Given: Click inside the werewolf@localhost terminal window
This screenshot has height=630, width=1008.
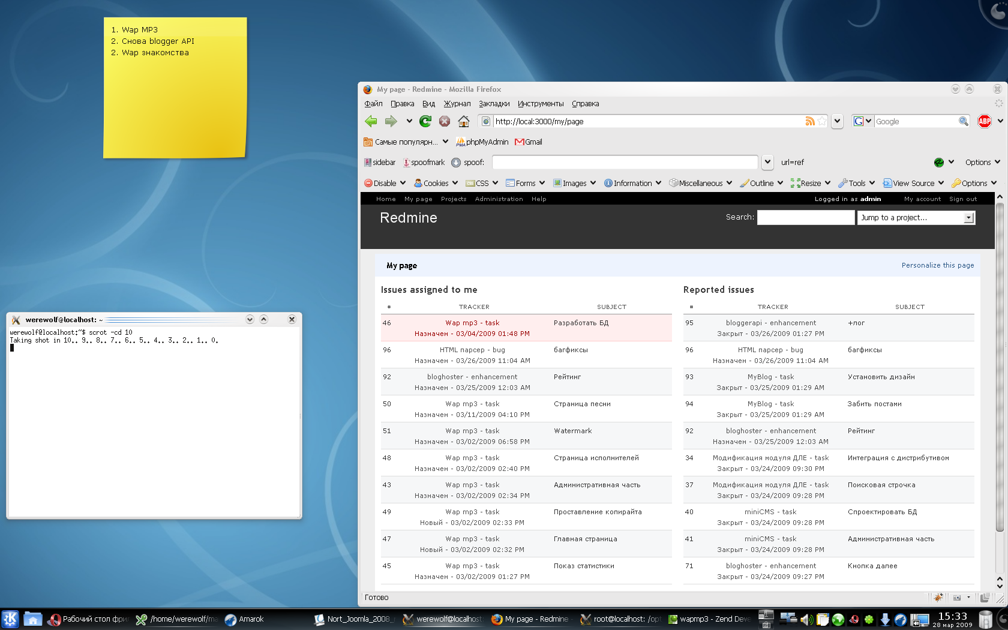Looking at the screenshot, I should [x=154, y=422].
